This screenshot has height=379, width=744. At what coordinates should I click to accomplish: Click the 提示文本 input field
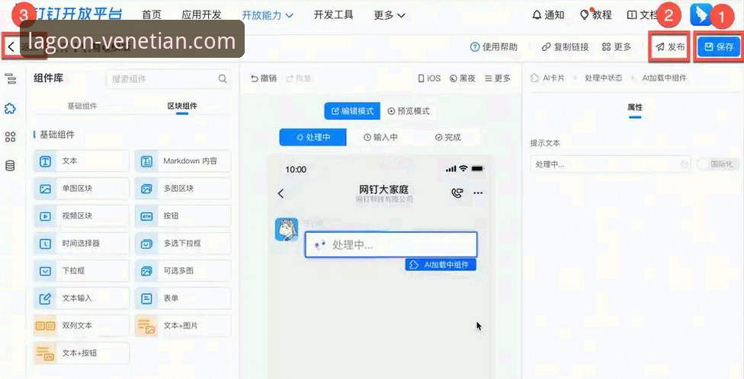[610, 164]
